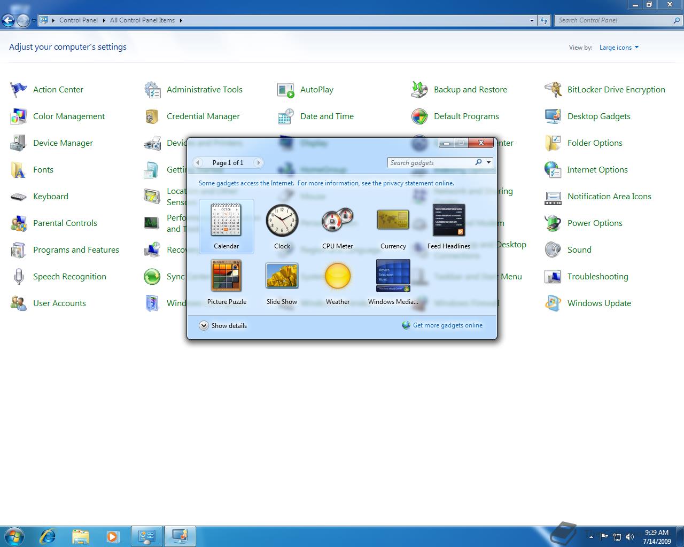Switch to Control Panel taskbar button

click(x=147, y=536)
